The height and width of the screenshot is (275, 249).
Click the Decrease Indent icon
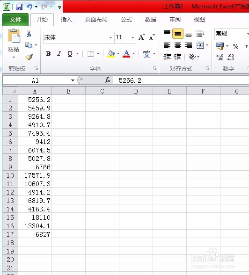click(167, 57)
